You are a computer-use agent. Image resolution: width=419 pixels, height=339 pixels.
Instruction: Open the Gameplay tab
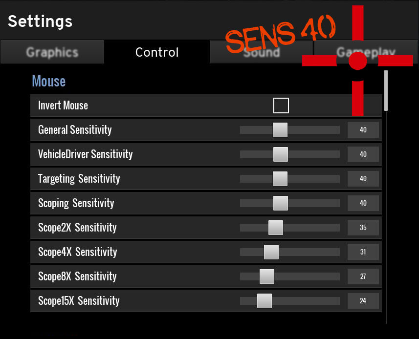pyautogui.click(x=366, y=52)
